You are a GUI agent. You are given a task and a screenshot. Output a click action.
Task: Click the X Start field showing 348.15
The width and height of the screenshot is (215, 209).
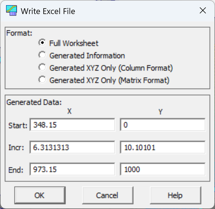coord(72,125)
